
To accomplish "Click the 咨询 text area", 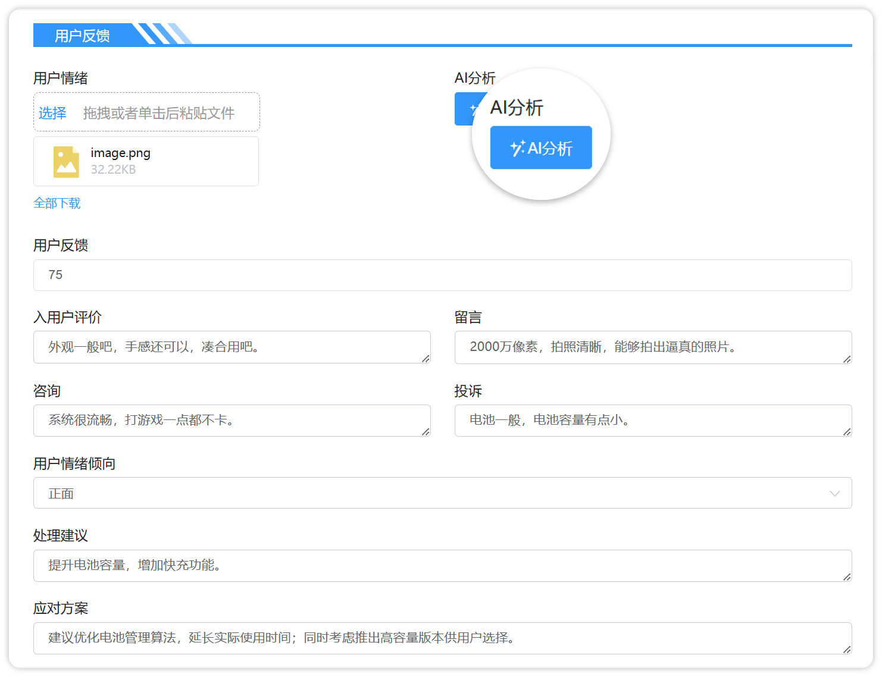I will [232, 421].
